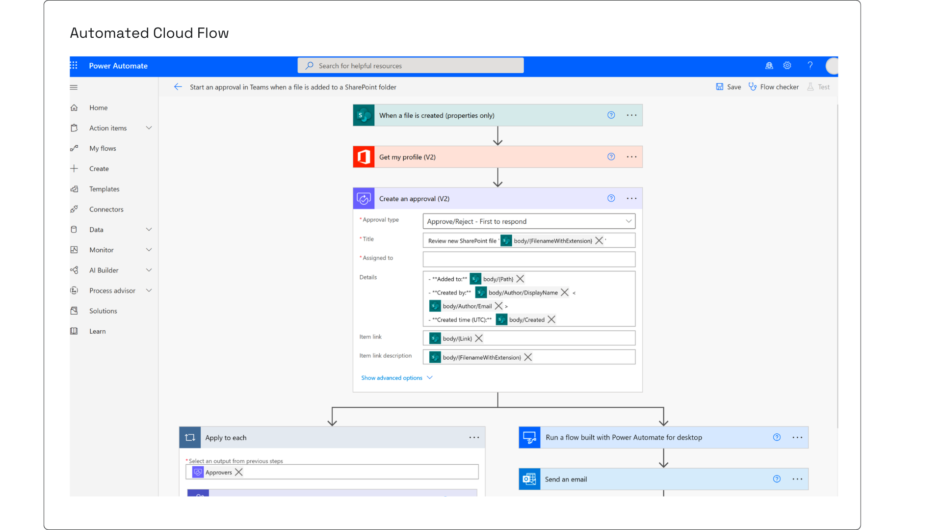
Task: Open help for Create an approval (V2)
Action: pos(611,199)
